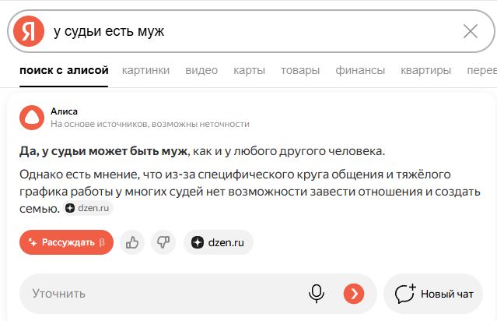Viewport: 497px width, 321px height.
Task: Clear the search query with X
Action: (471, 31)
